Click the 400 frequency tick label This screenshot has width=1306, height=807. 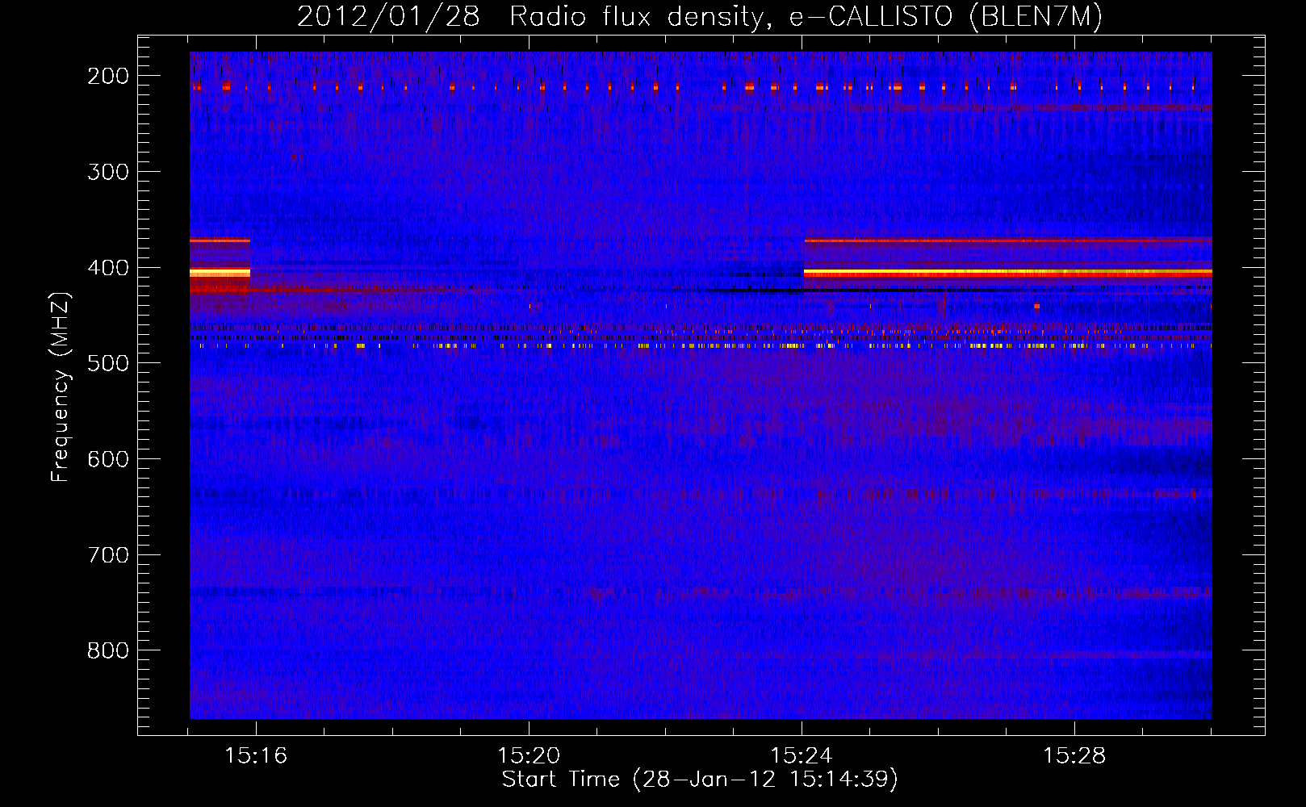pyautogui.click(x=108, y=268)
